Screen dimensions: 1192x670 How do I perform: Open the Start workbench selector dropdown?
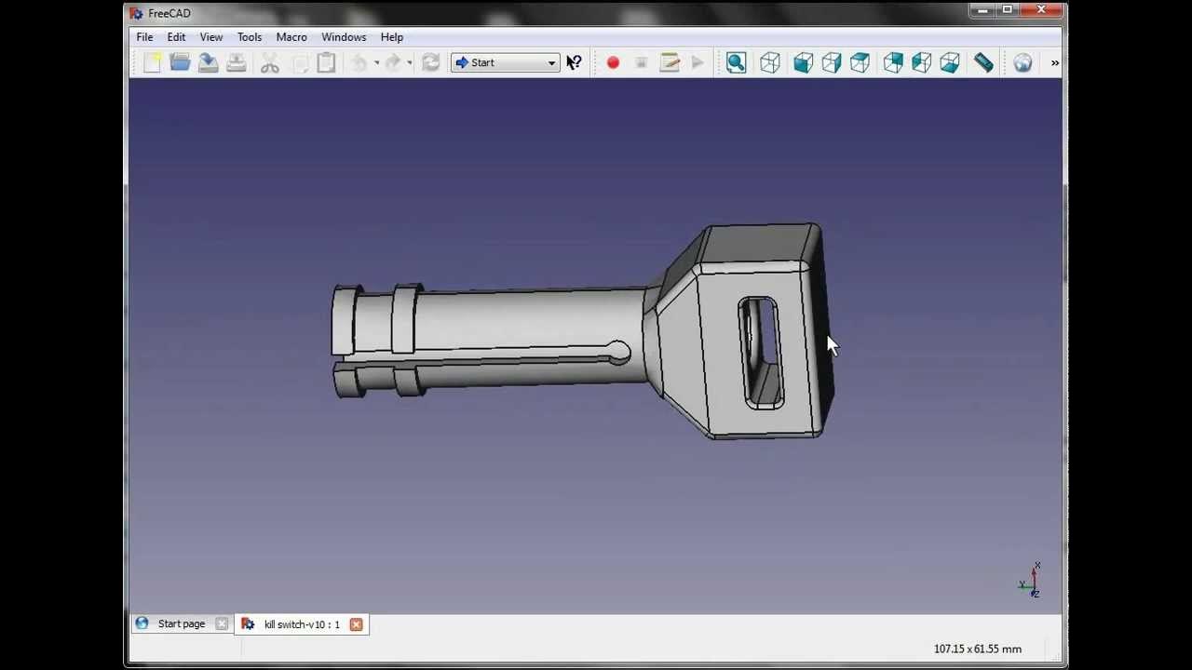coord(505,62)
